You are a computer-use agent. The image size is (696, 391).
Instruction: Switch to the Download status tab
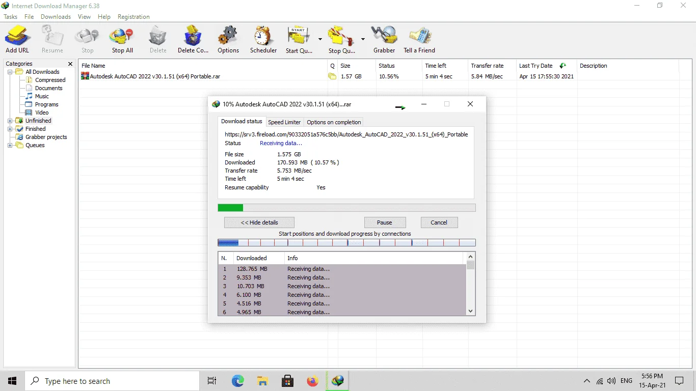(242, 122)
